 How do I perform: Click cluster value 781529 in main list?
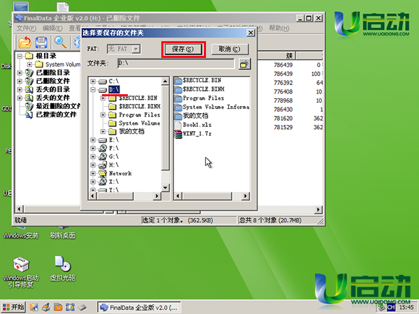[284, 128]
